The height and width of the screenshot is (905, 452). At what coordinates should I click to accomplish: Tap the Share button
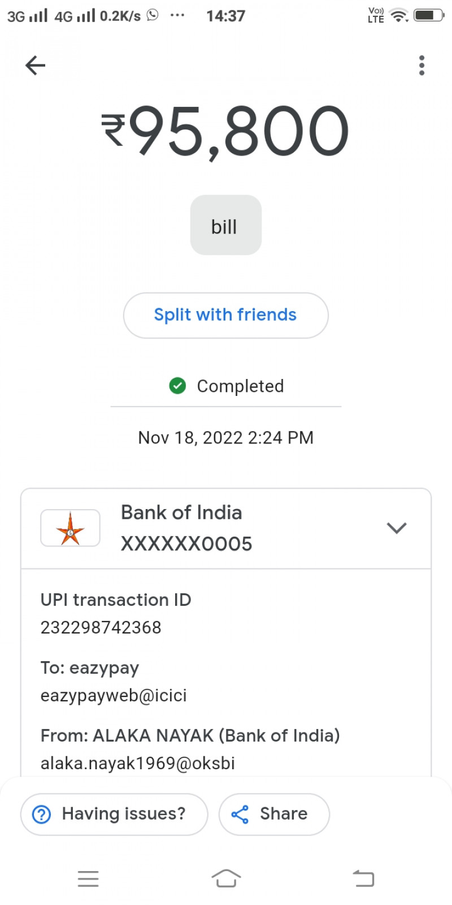point(274,814)
